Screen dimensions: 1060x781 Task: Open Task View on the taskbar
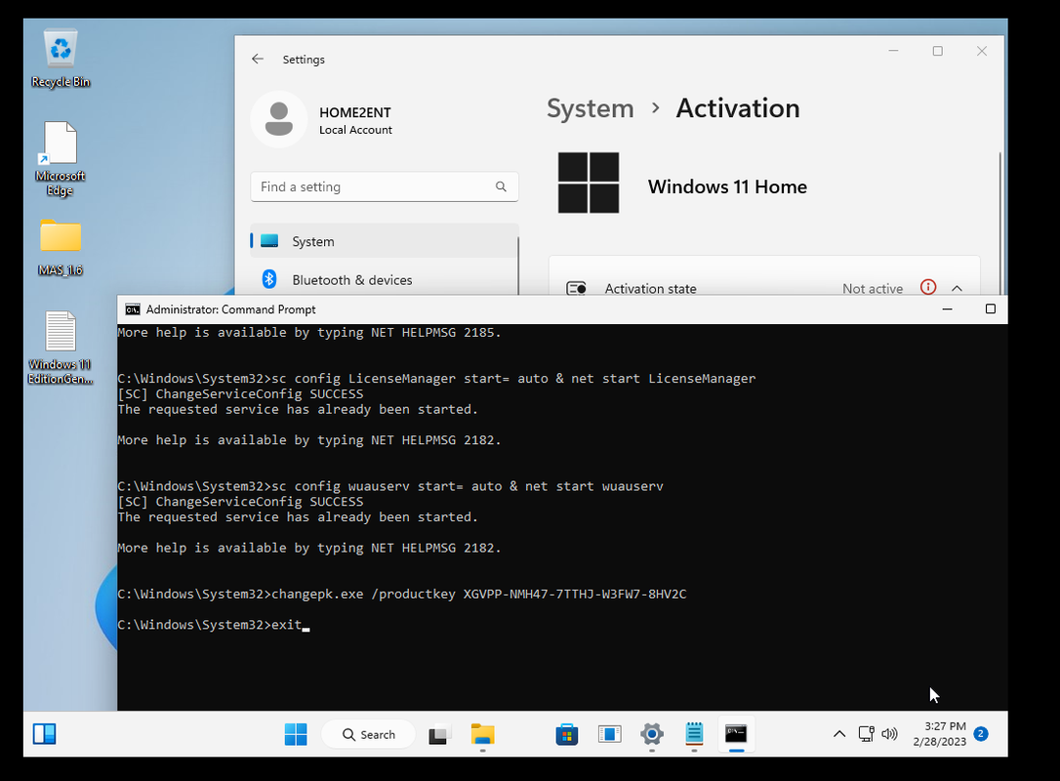[x=439, y=734]
